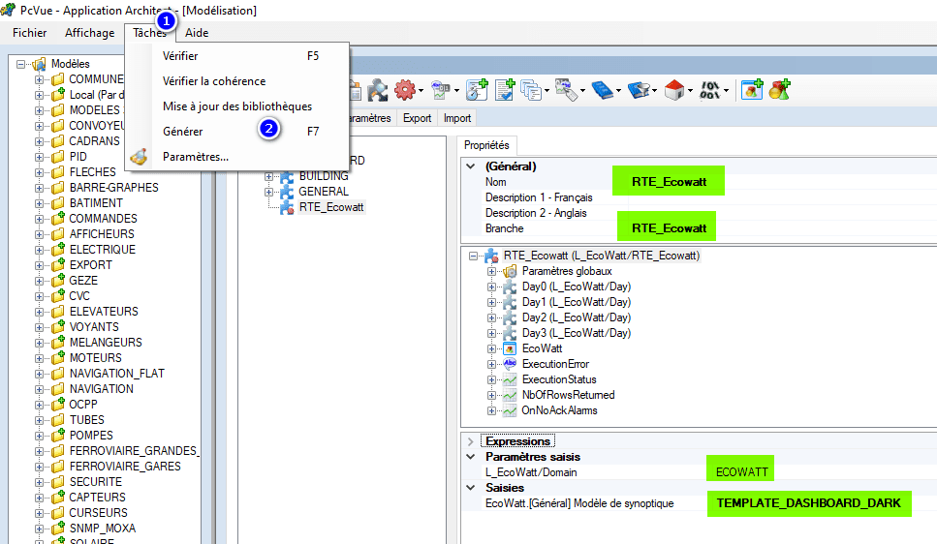Select RTE_Ecowatt in the instance tree
The width and height of the screenshot is (937, 544).
pyautogui.click(x=331, y=207)
